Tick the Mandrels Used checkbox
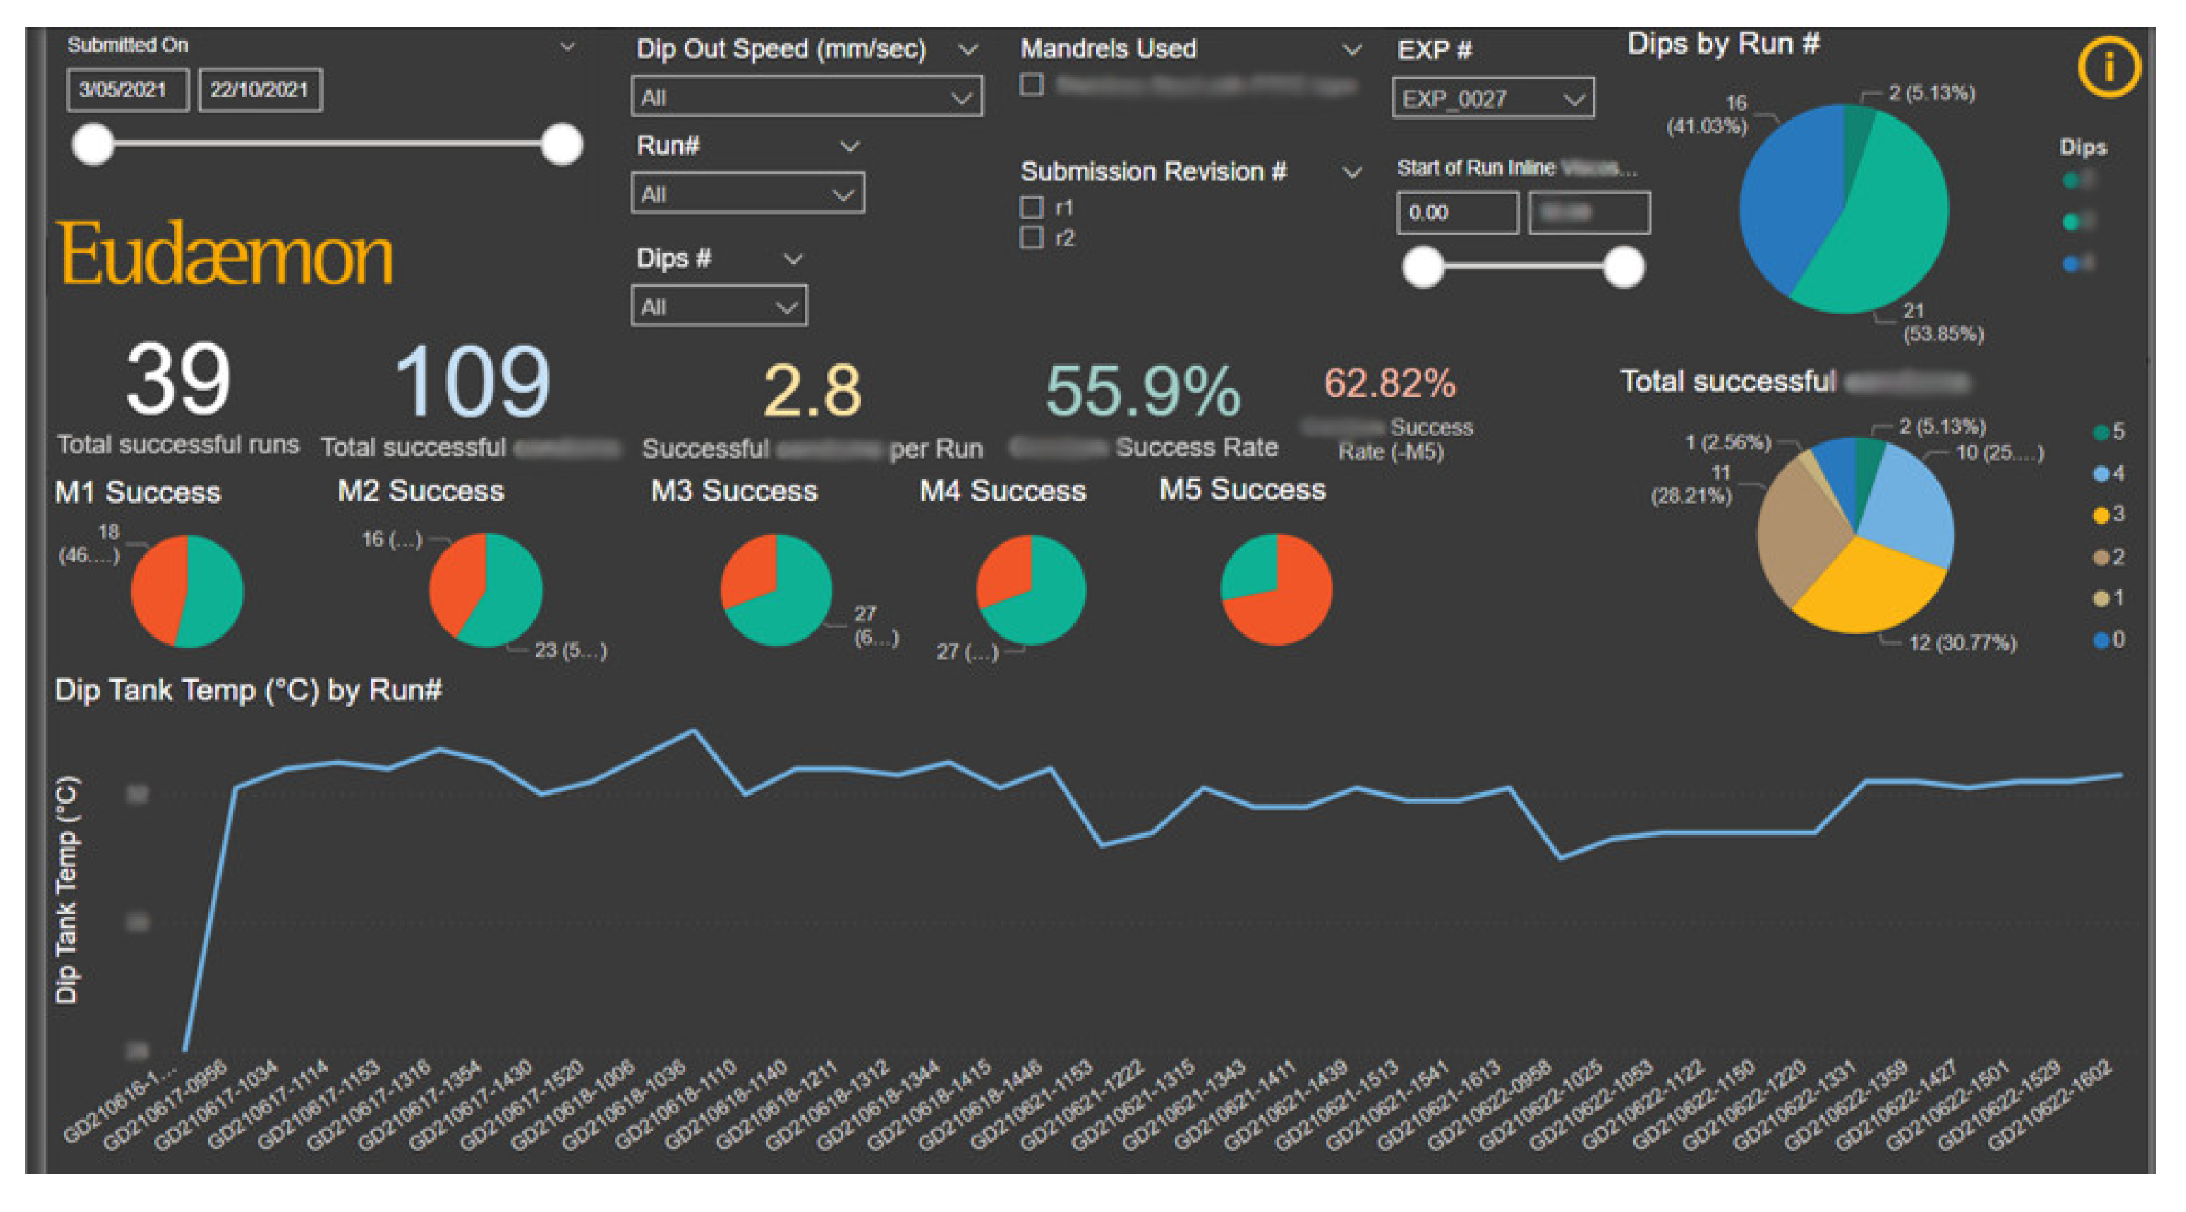 click(x=1031, y=85)
